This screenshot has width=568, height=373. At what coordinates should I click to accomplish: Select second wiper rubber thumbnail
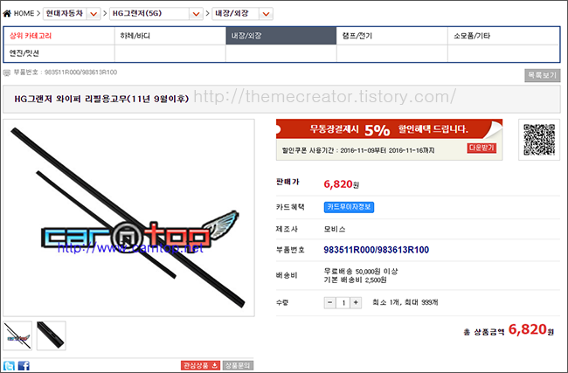[51, 335]
